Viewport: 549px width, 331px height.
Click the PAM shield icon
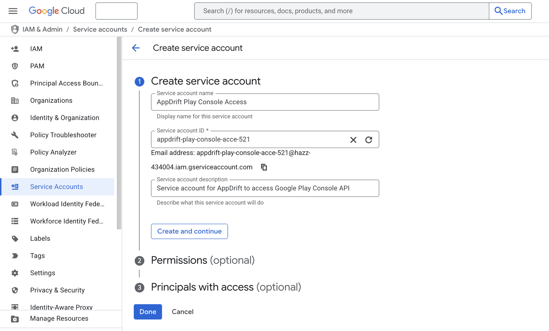pos(15,66)
